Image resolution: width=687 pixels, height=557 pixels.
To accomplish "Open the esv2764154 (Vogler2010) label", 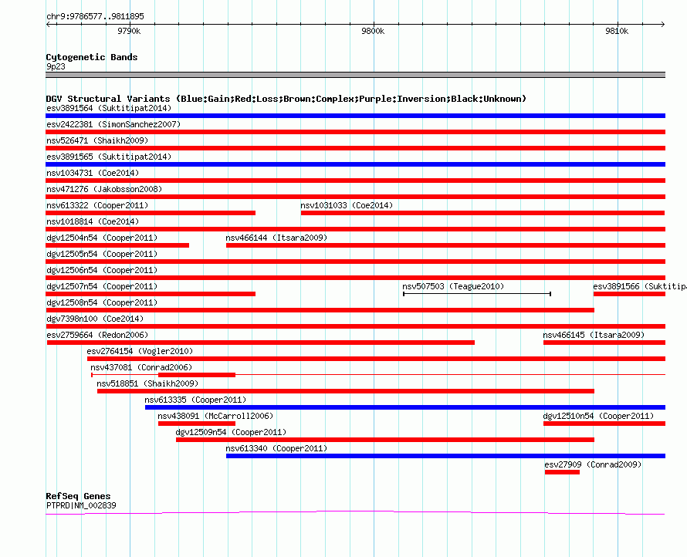I will (x=140, y=351).
